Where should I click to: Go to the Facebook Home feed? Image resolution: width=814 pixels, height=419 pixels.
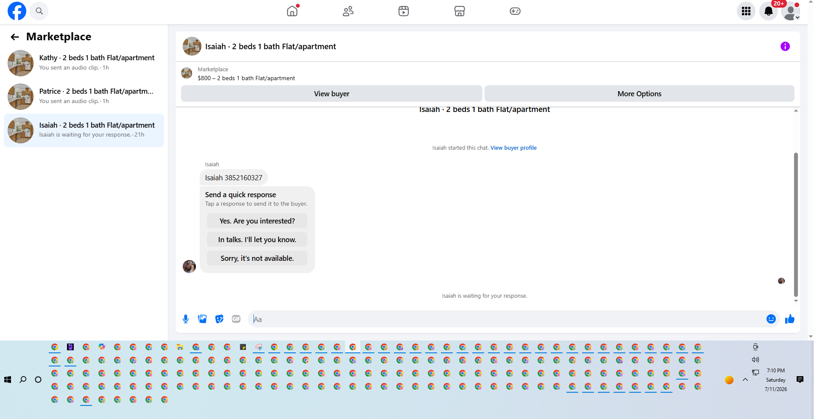click(292, 11)
